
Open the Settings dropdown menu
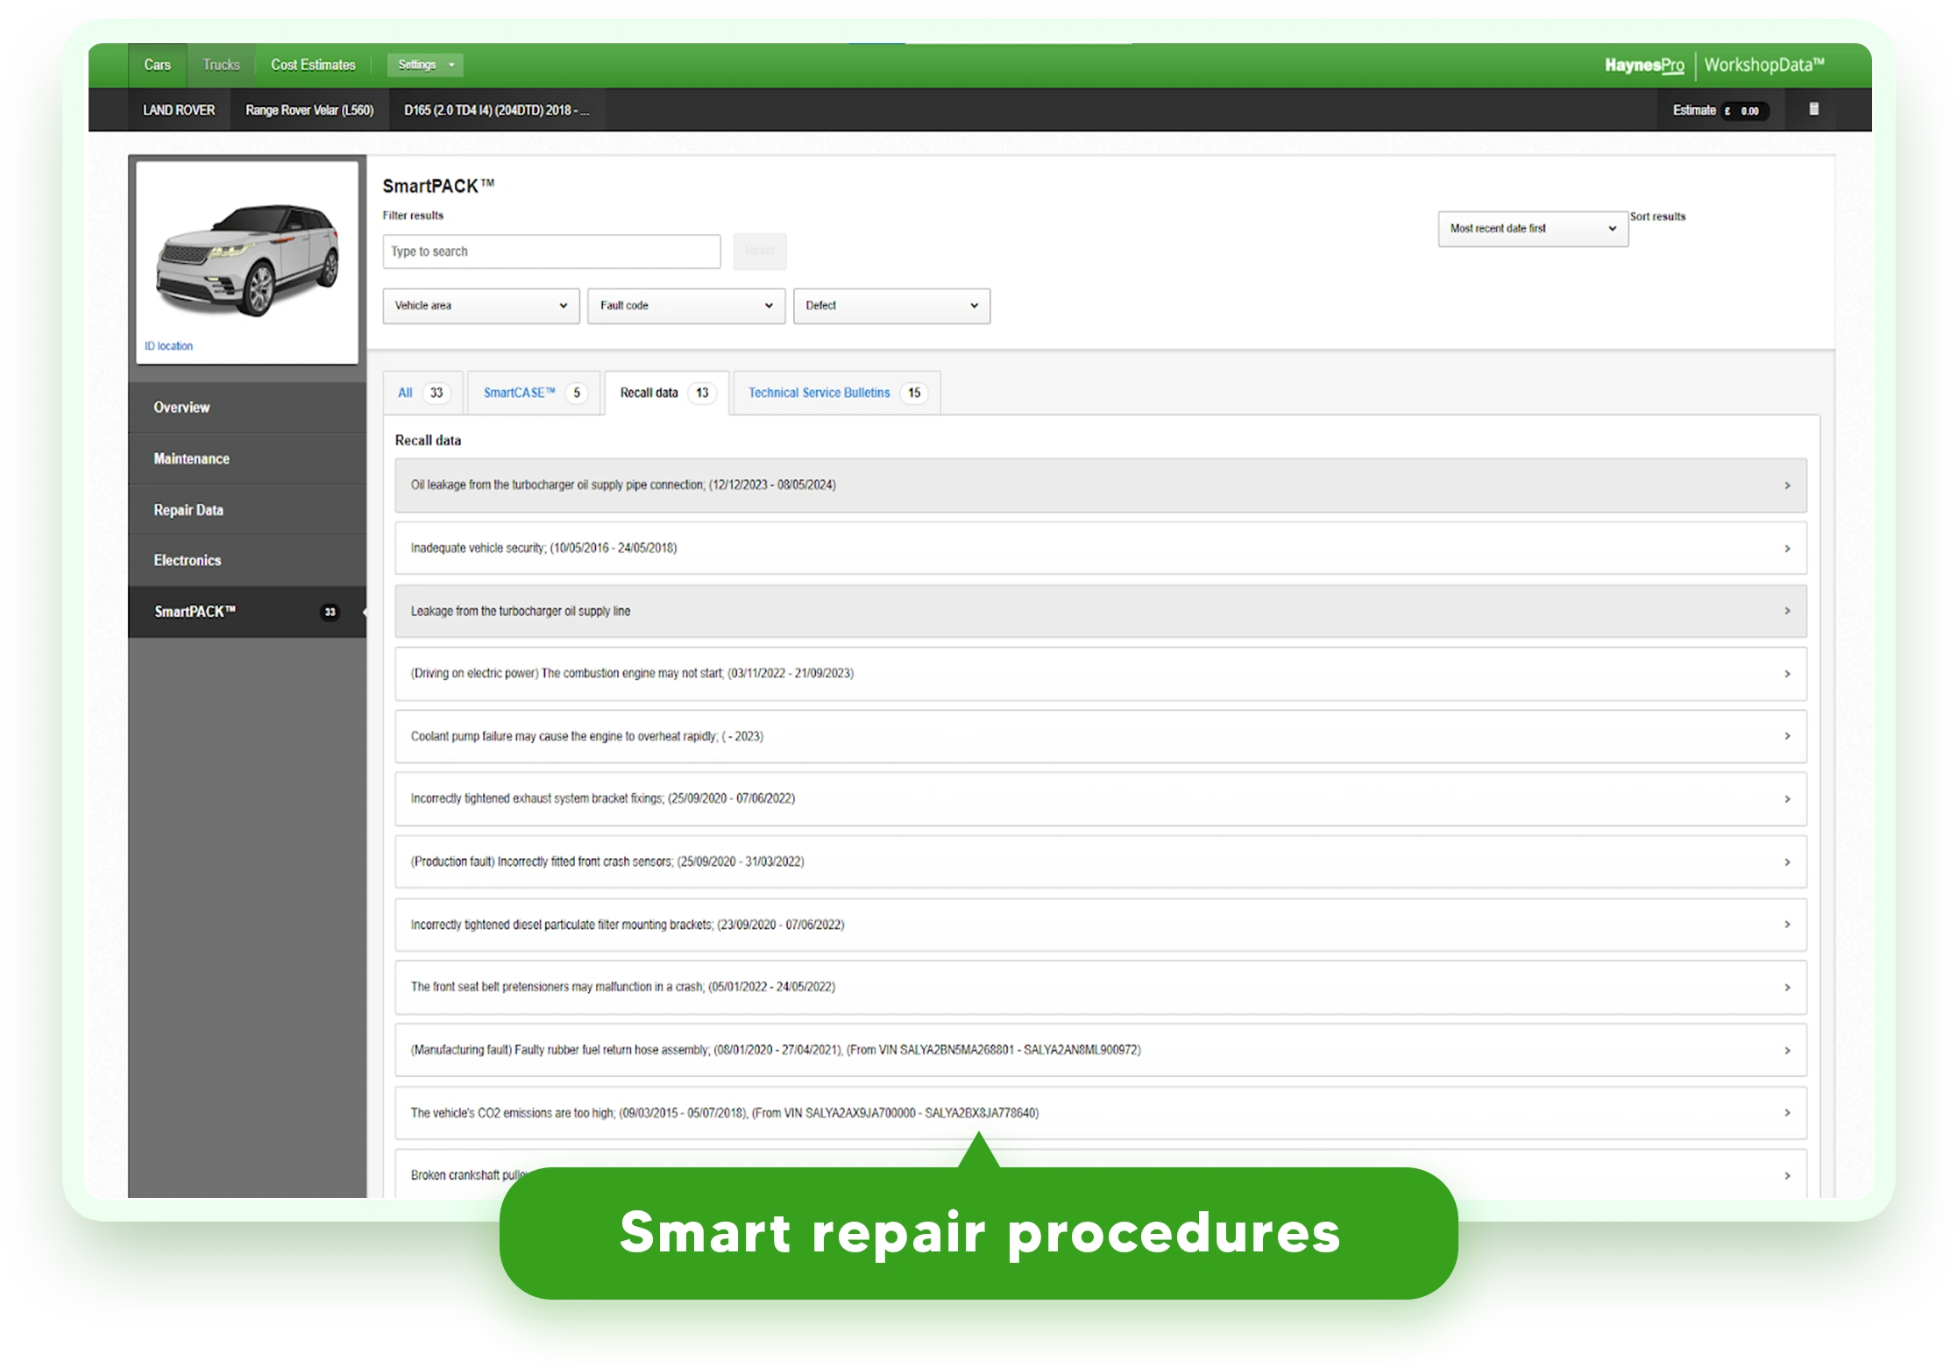click(x=425, y=65)
